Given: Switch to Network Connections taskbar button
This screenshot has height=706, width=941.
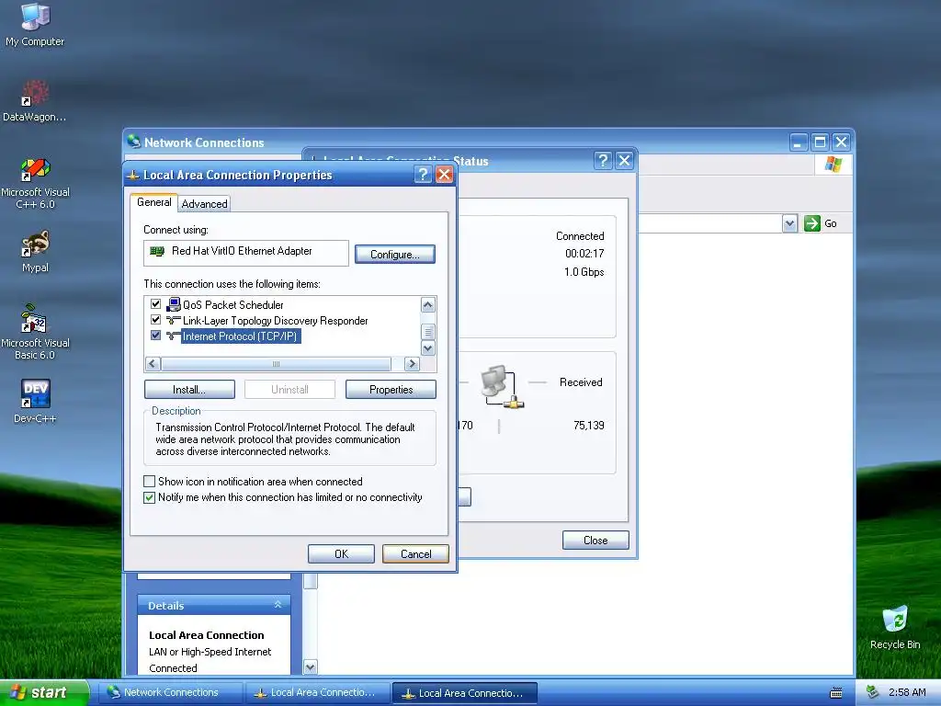Looking at the screenshot, I should pyautogui.click(x=170, y=693).
